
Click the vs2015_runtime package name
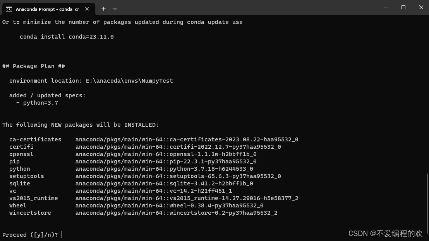[x=34, y=198]
